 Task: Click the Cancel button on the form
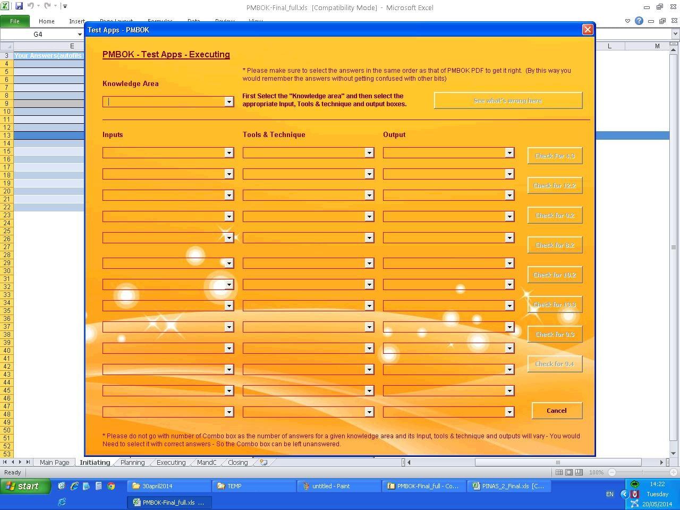556,410
